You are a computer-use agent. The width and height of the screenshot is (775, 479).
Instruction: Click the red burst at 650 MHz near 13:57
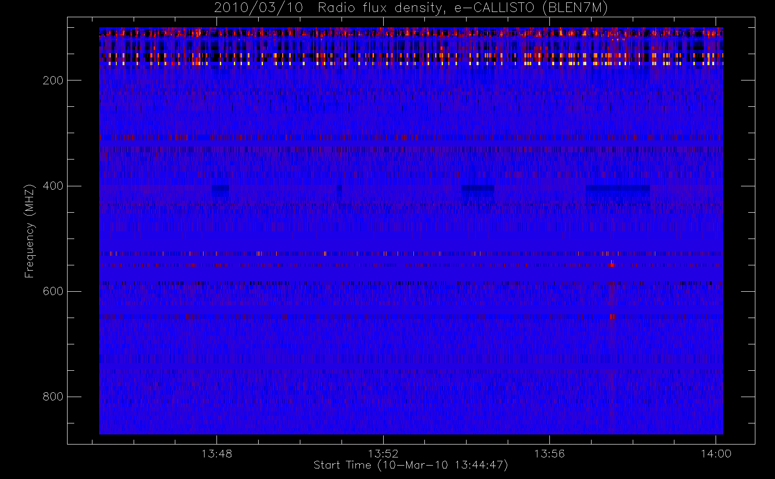[x=612, y=316]
